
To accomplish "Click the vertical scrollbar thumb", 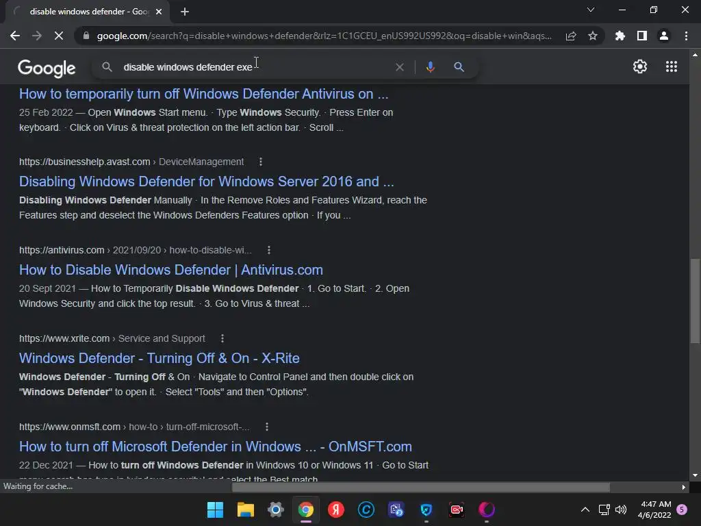I will [695, 301].
